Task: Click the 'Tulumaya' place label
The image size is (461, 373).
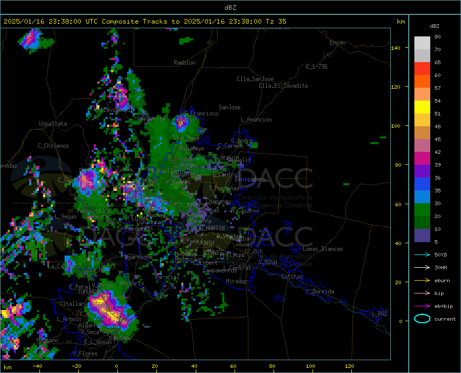Action: (x=192, y=148)
